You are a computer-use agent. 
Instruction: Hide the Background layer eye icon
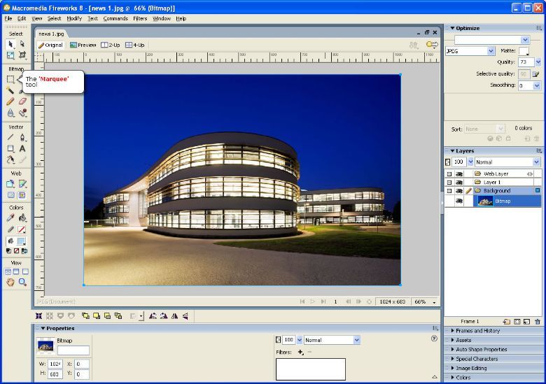click(x=459, y=190)
